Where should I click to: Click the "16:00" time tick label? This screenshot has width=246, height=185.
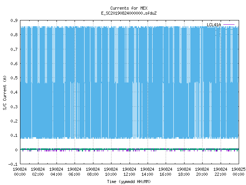165,174
